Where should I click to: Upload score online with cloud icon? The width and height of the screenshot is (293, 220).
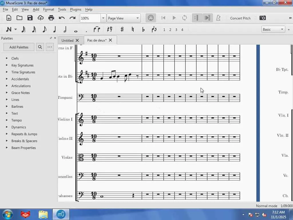[x=41, y=18]
